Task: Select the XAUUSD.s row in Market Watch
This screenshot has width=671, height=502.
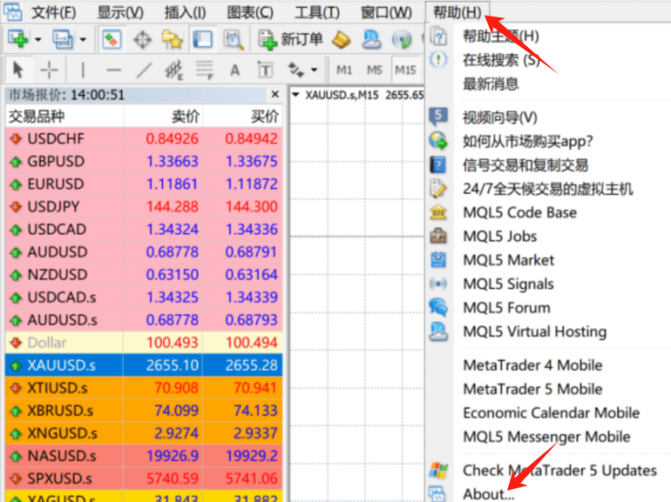Action: pyautogui.click(x=144, y=365)
